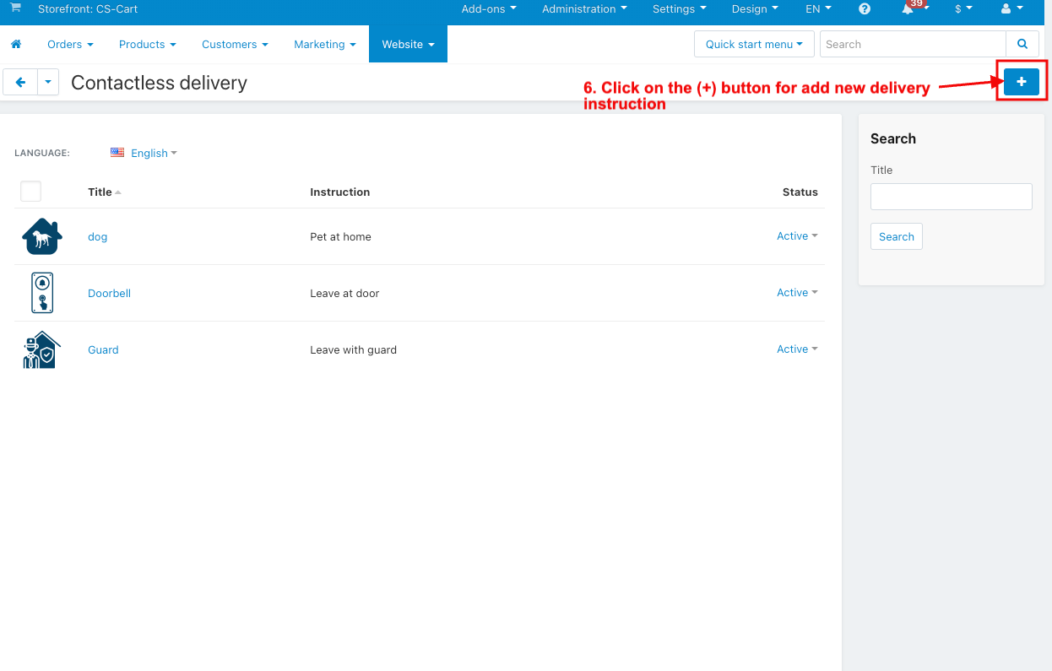Add new delivery instruction with plus button

tap(1022, 82)
